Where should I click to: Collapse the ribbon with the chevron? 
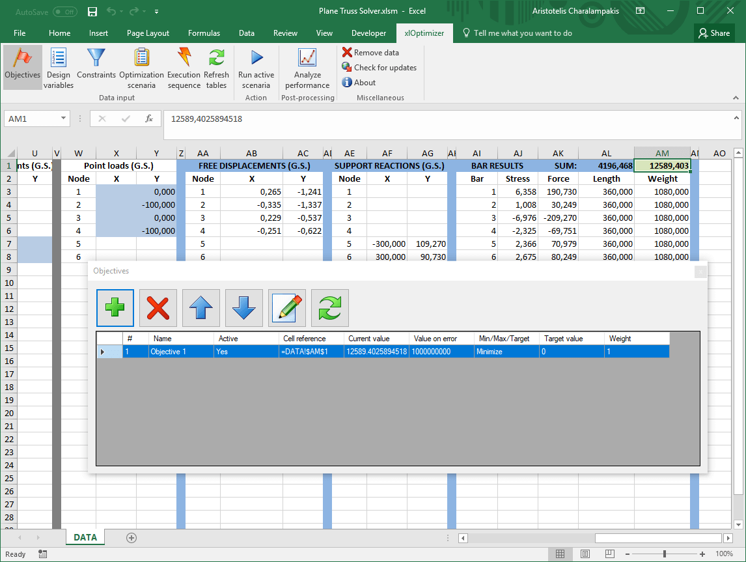click(x=737, y=98)
